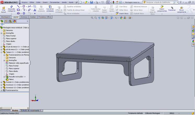
Task: Click the Zoom to fit icon
Action: point(92,18)
